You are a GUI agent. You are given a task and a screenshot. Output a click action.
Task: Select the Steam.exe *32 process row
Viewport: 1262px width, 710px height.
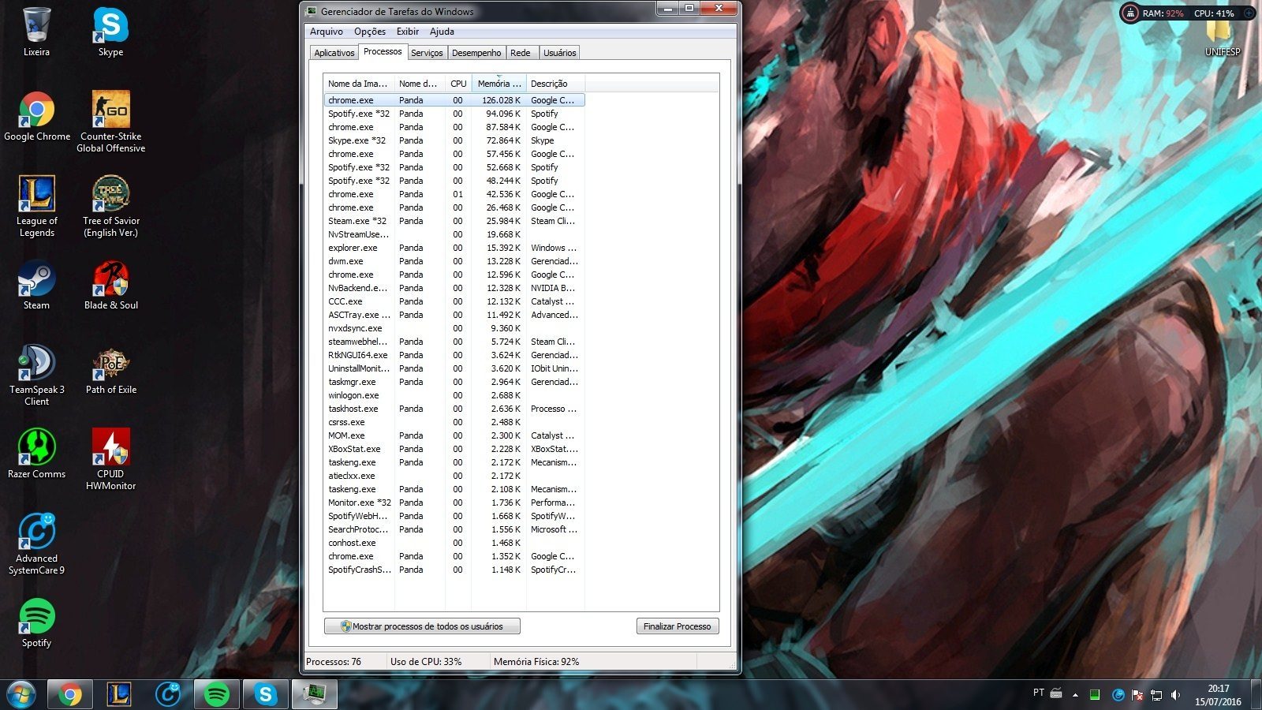pos(454,221)
